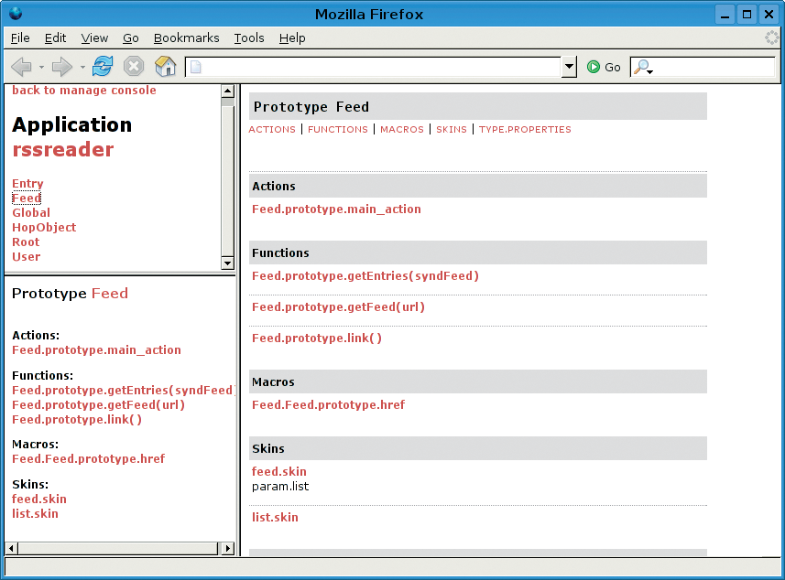Select the Feed prototype in the prototype list
The width and height of the screenshot is (785, 580).
(27, 198)
